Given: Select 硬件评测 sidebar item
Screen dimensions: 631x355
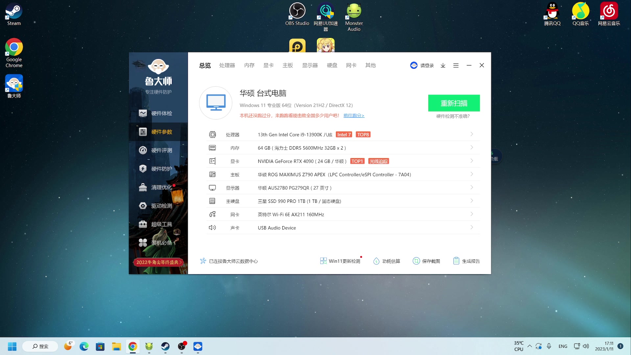Looking at the screenshot, I should [x=161, y=151].
